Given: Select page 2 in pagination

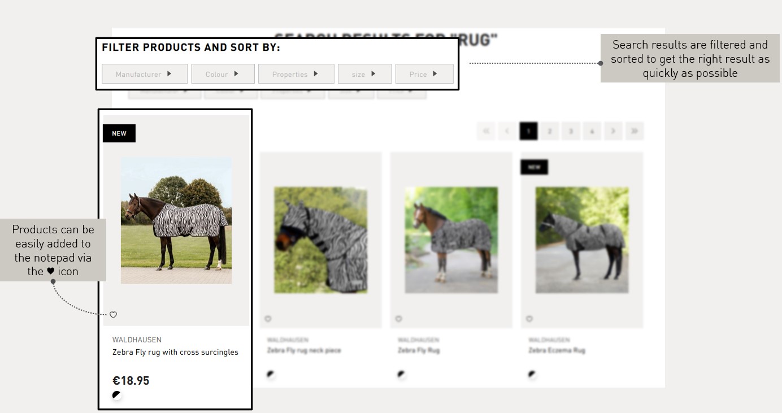Looking at the screenshot, I should (549, 131).
